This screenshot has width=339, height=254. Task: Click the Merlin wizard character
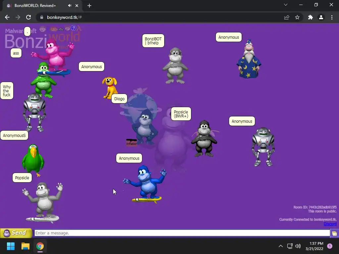(x=249, y=59)
